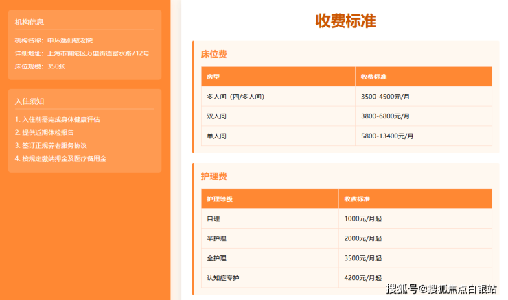Click item 3 签订正规养老服务协议
Viewport: 508px width, 300px height.
point(51,145)
